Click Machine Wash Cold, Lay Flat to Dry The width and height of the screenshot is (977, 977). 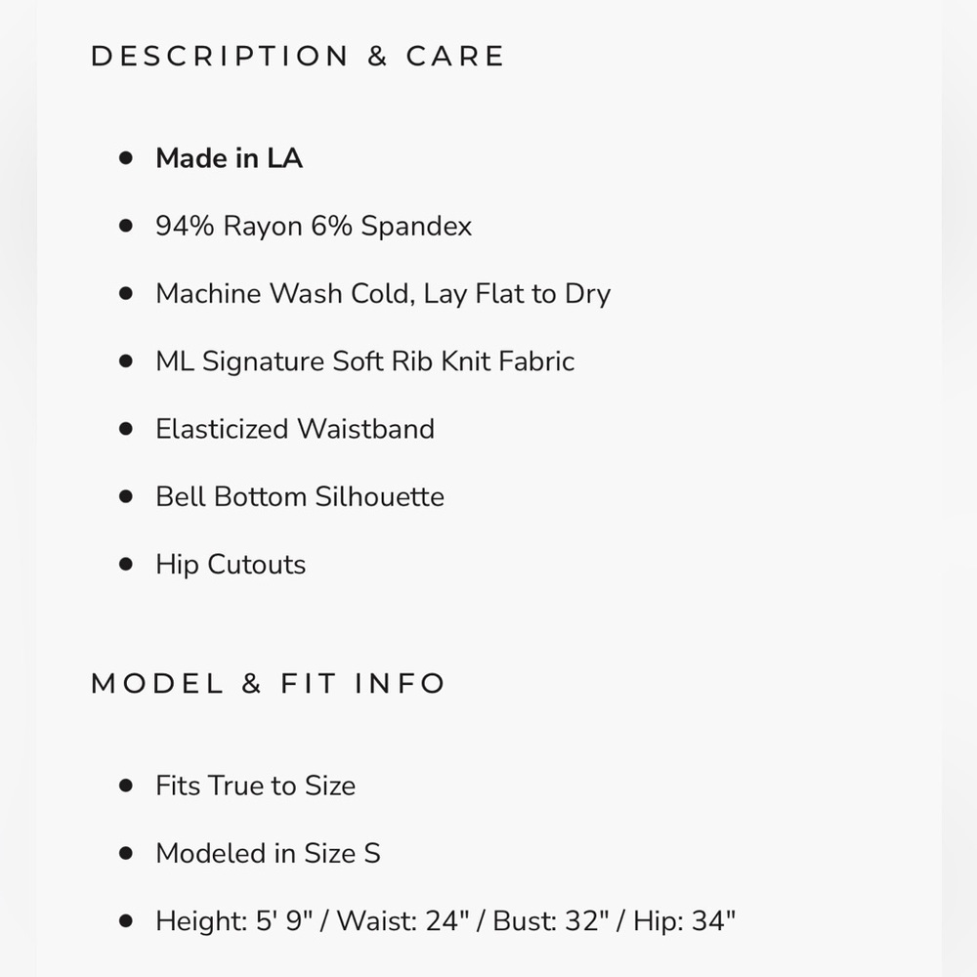[x=383, y=293]
